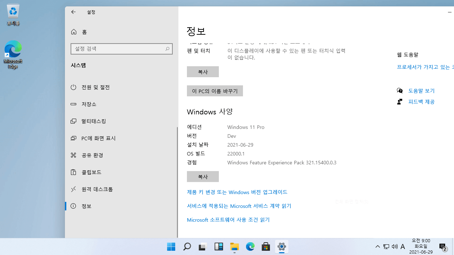Select the install date 2021-06-29 value
Viewport: 454px width, 255px height.
coord(240,145)
